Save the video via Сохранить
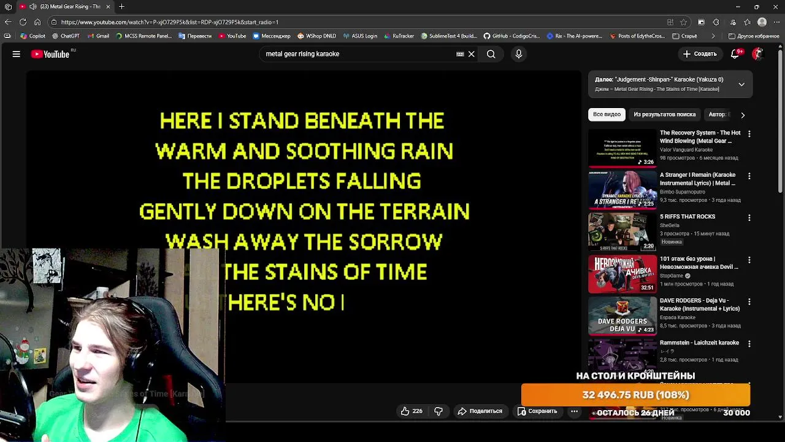Image resolution: width=785 pixels, height=442 pixels. (x=537, y=411)
